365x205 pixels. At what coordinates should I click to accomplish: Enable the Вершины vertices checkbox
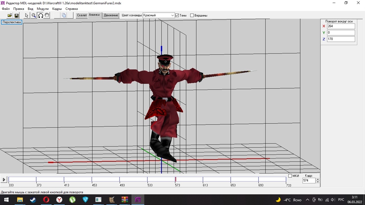[192, 15]
